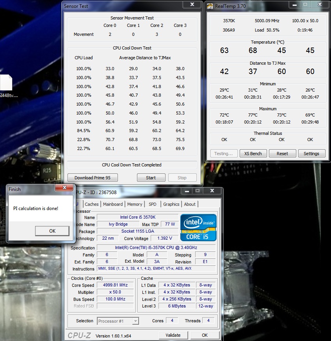Click OK in the PI calculation dialog
The image size is (331, 341).
(x=52, y=231)
